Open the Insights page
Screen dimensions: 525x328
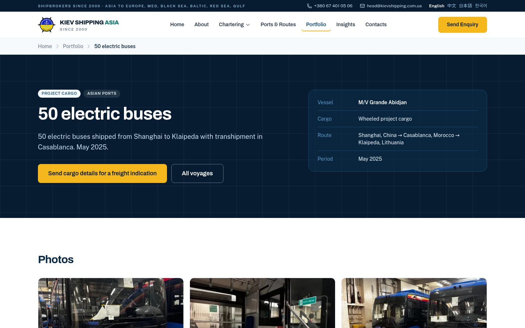pyautogui.click(x=346, y=24)
